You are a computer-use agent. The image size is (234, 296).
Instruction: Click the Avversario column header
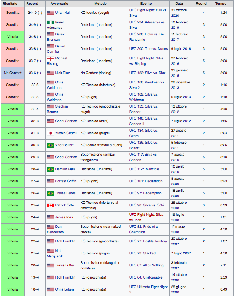click(62, 4)
